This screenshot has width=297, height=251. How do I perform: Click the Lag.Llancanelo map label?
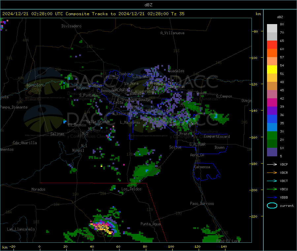(21, 229)
